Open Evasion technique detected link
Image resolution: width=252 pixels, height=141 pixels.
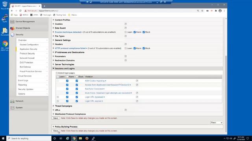(69, 32)
